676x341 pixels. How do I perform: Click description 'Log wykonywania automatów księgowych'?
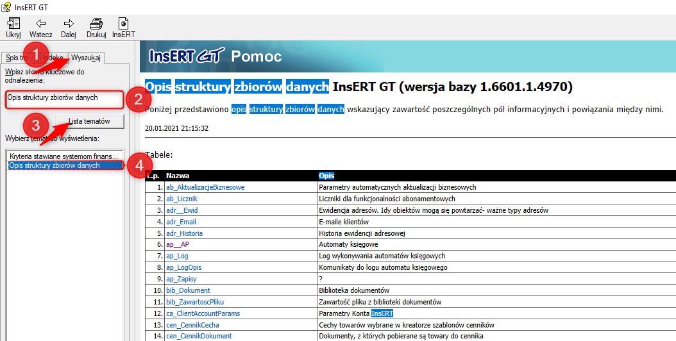pos(382,256)
